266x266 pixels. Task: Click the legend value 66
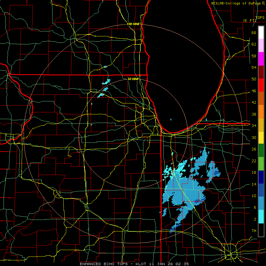coord(254,33)
